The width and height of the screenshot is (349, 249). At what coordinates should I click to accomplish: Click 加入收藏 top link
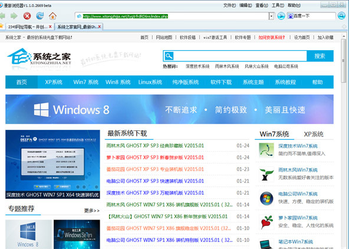(x=325, y=37)
